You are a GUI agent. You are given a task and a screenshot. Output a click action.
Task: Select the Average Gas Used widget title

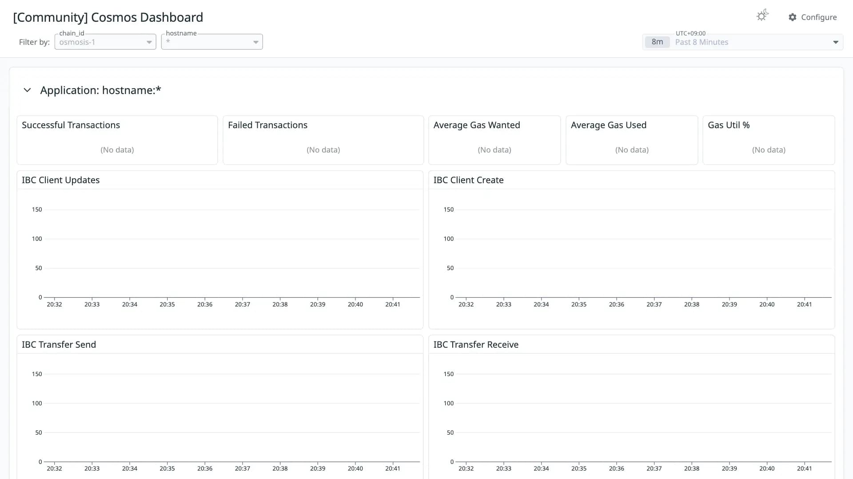tap(609, 125)
